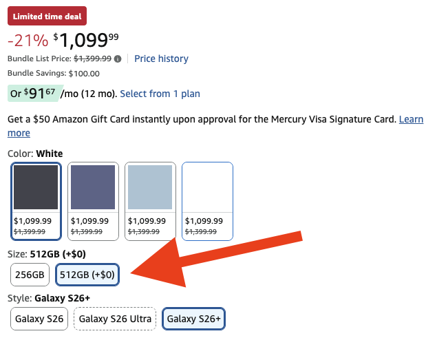437x338 pixels.
Task: Click the Mercury Visa gift card offer text
Action: [x=200, y=119]
